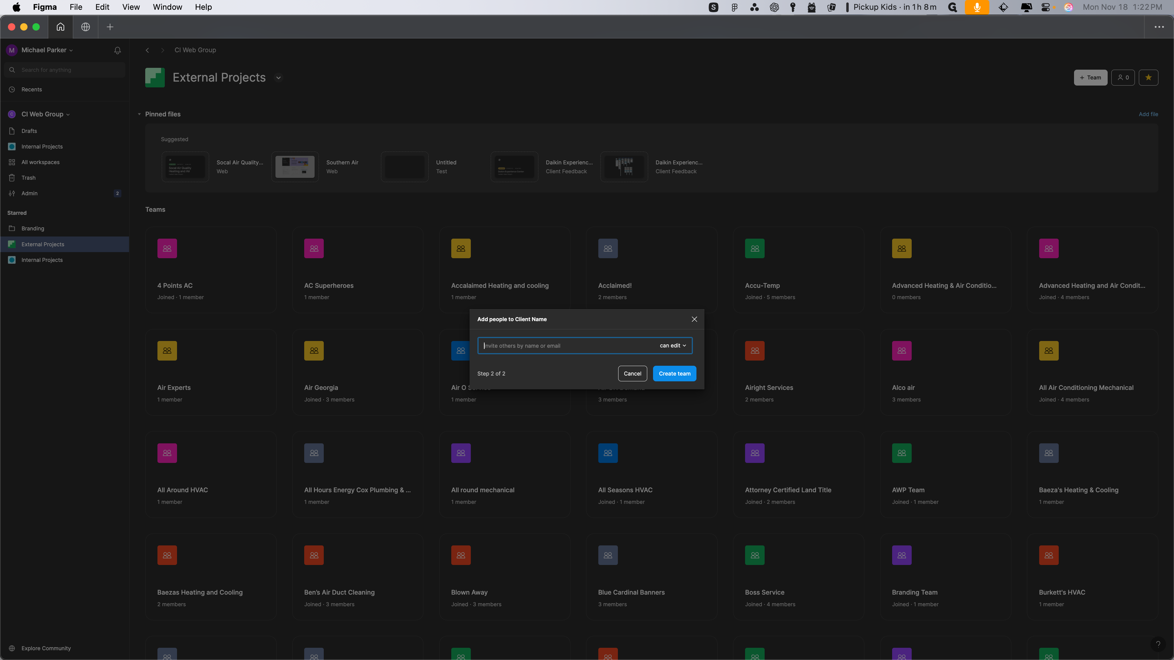
Task: Open Trash in the sidebar
Action: click(x=65, y=178)
